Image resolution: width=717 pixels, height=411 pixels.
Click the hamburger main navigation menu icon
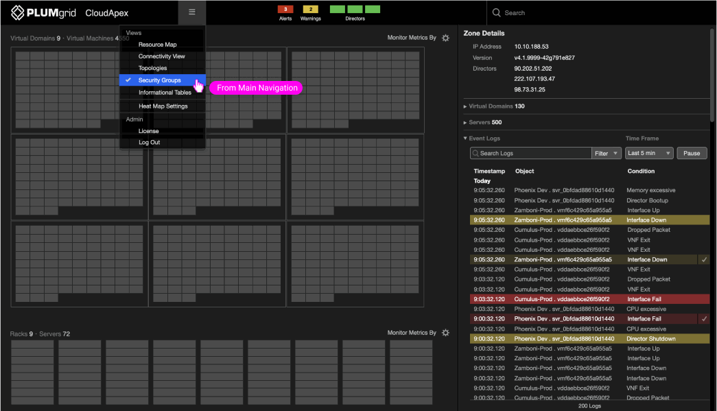(192, 12)
